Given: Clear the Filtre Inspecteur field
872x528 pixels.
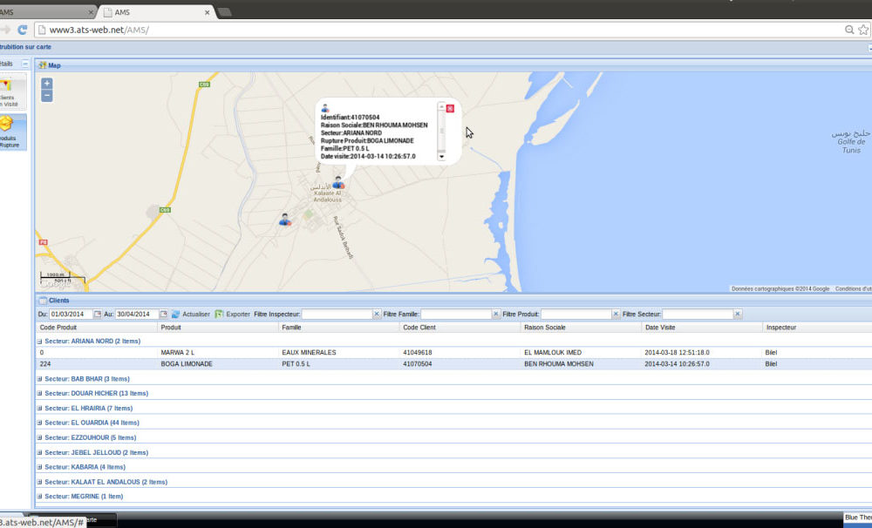Looking at the screenshot, I should pyautogui.click(x=377, y=314).
